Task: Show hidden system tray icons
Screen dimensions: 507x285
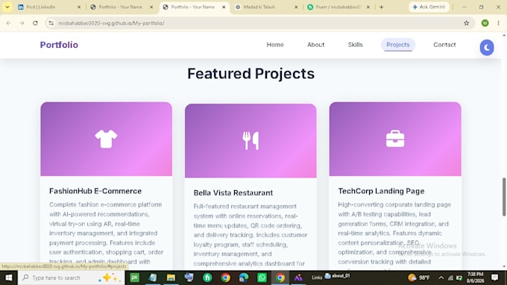Action: [441, 278]
